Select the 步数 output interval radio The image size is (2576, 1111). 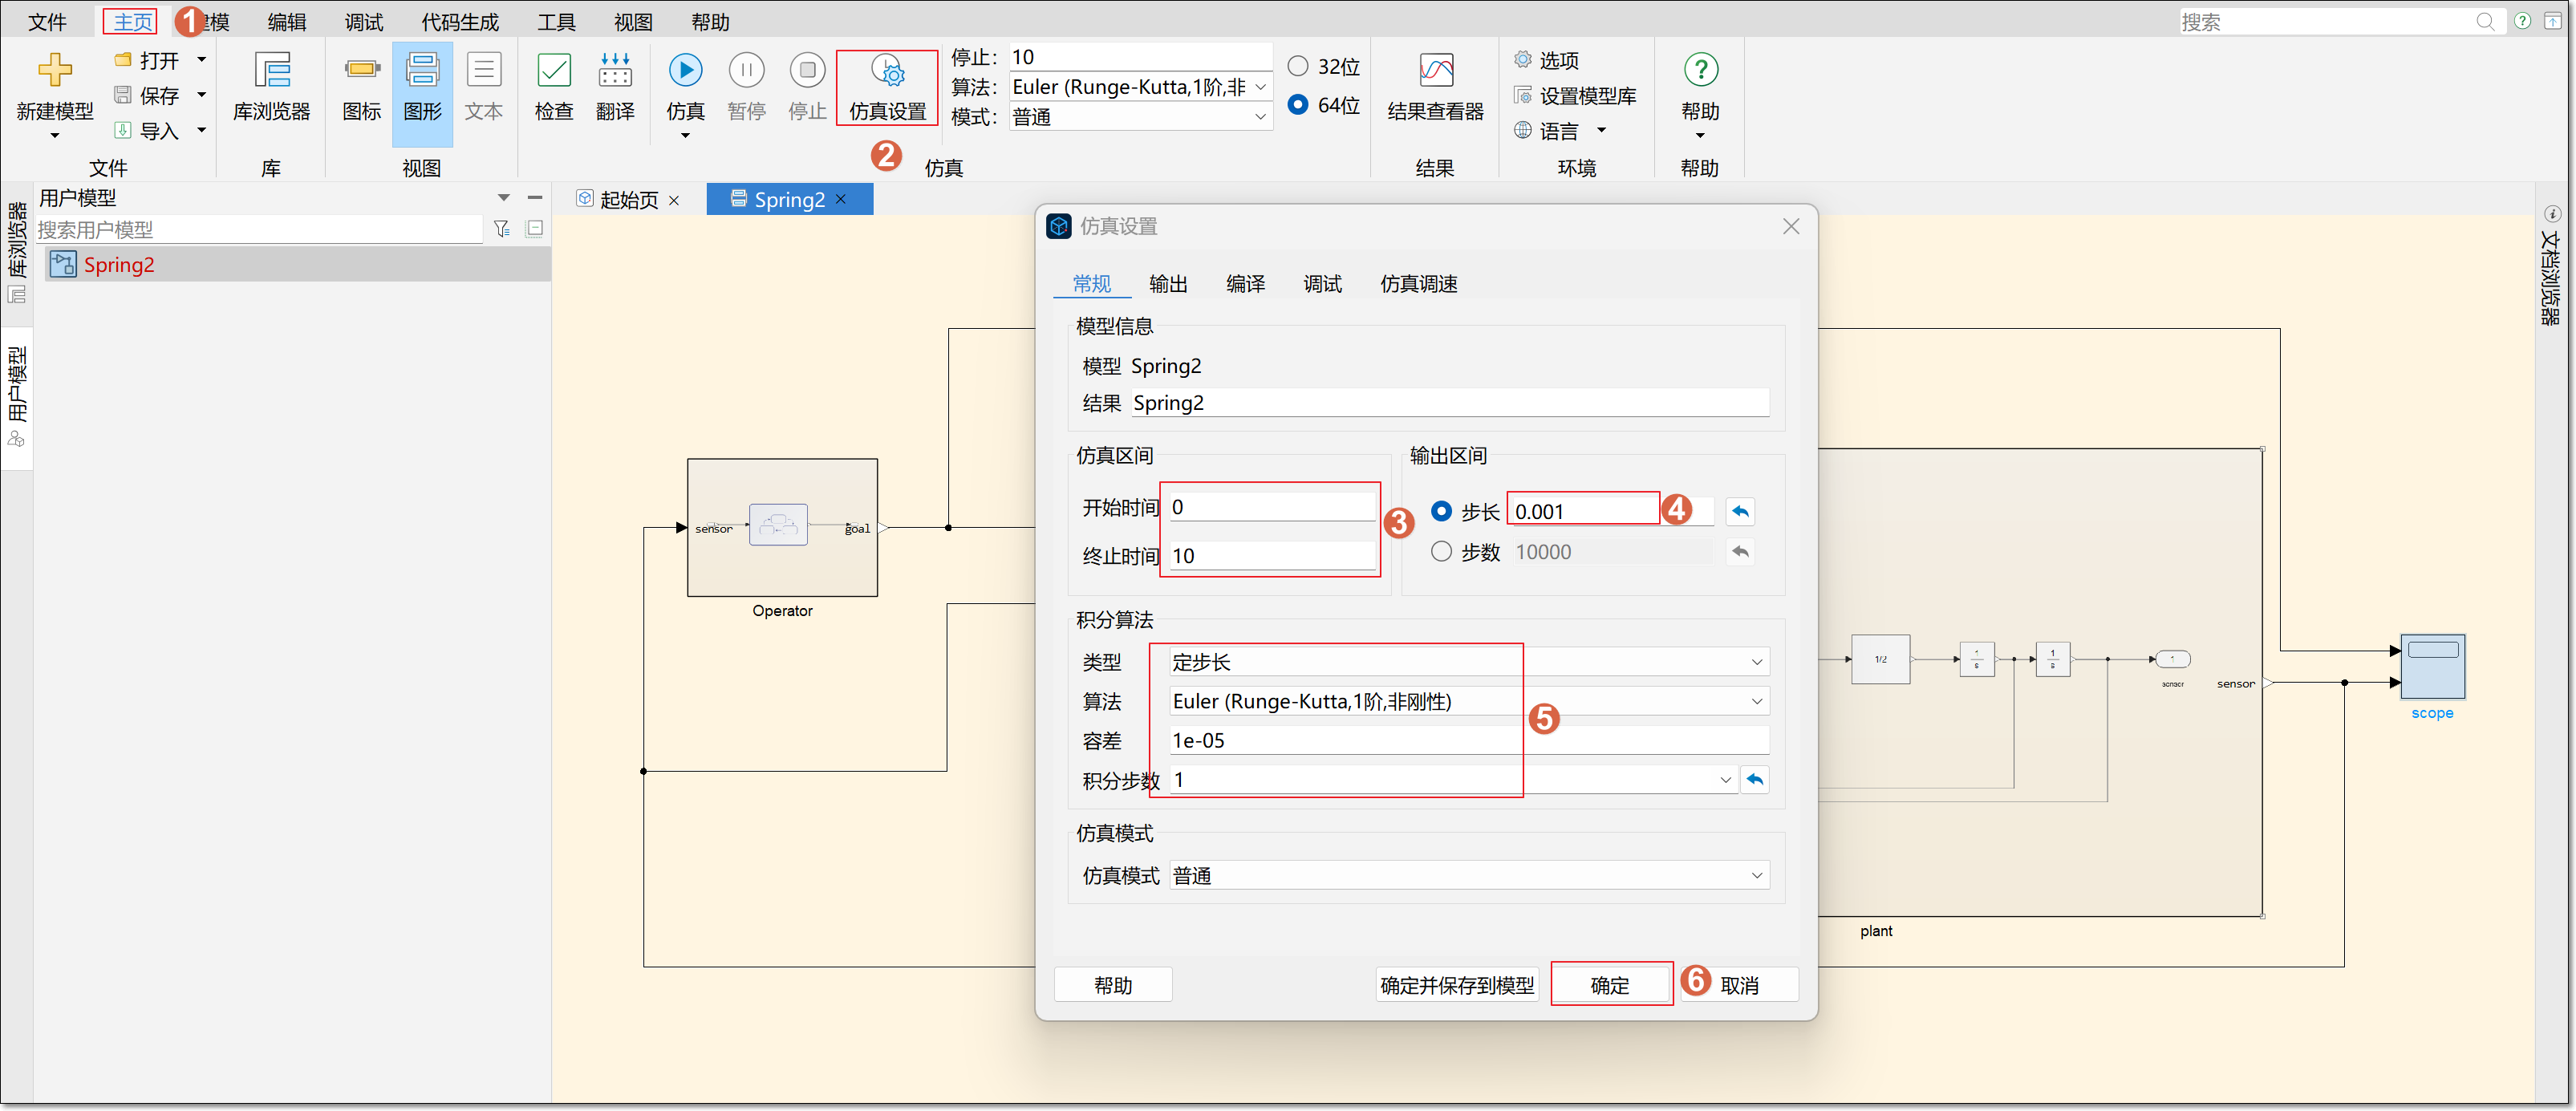[1441, 551]
